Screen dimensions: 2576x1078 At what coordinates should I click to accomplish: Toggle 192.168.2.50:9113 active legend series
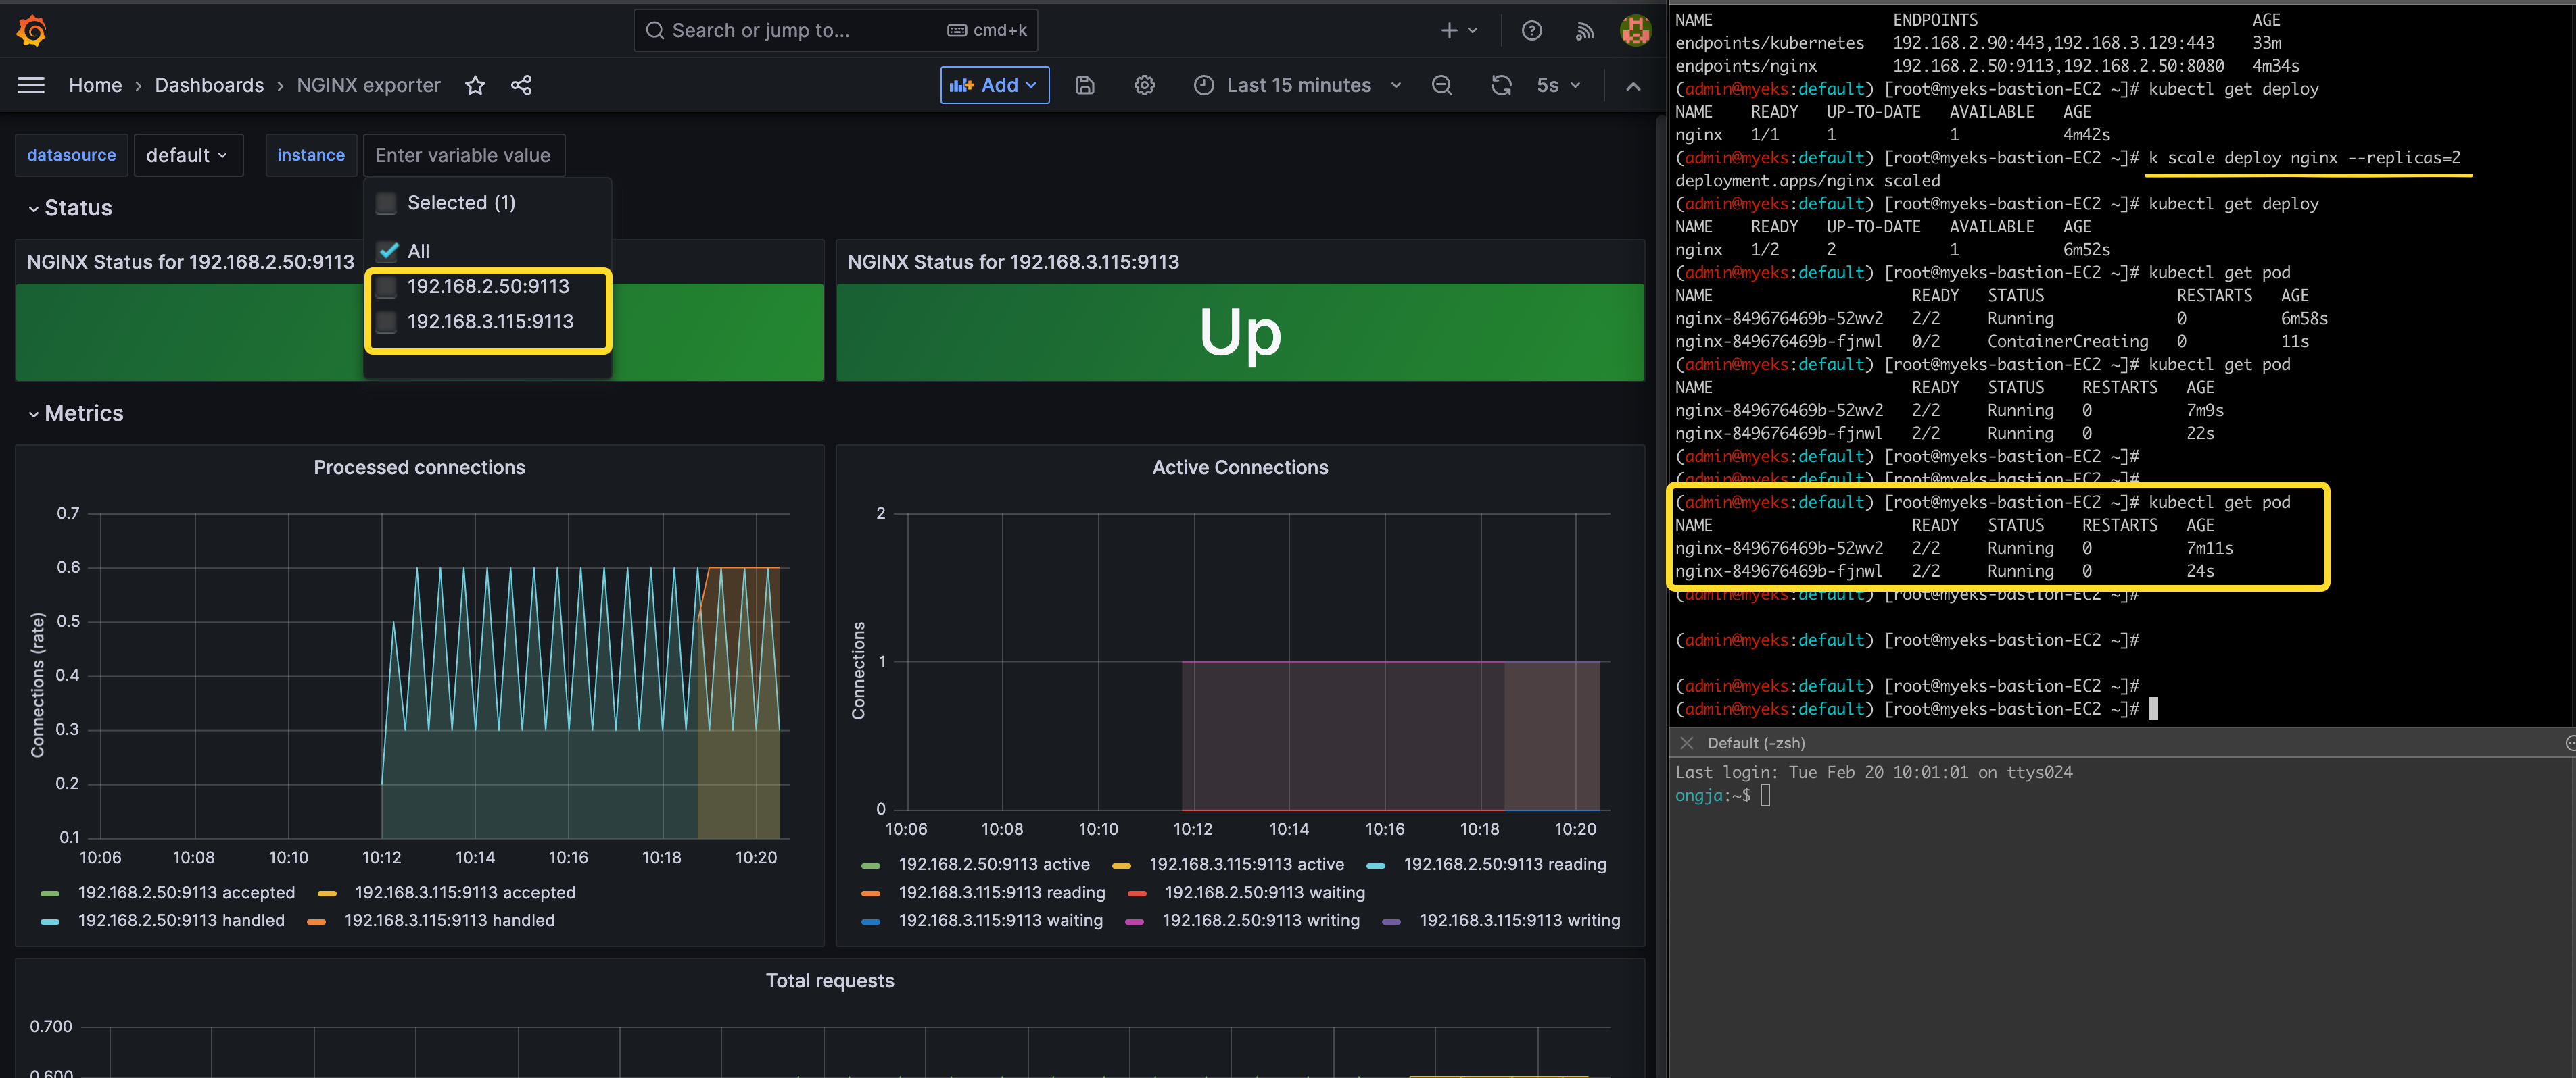pos(994,864)
